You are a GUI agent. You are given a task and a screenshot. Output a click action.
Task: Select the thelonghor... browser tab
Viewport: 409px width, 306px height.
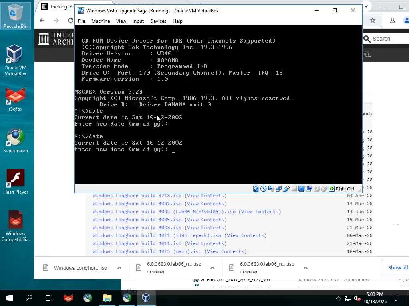coord(58,7)
